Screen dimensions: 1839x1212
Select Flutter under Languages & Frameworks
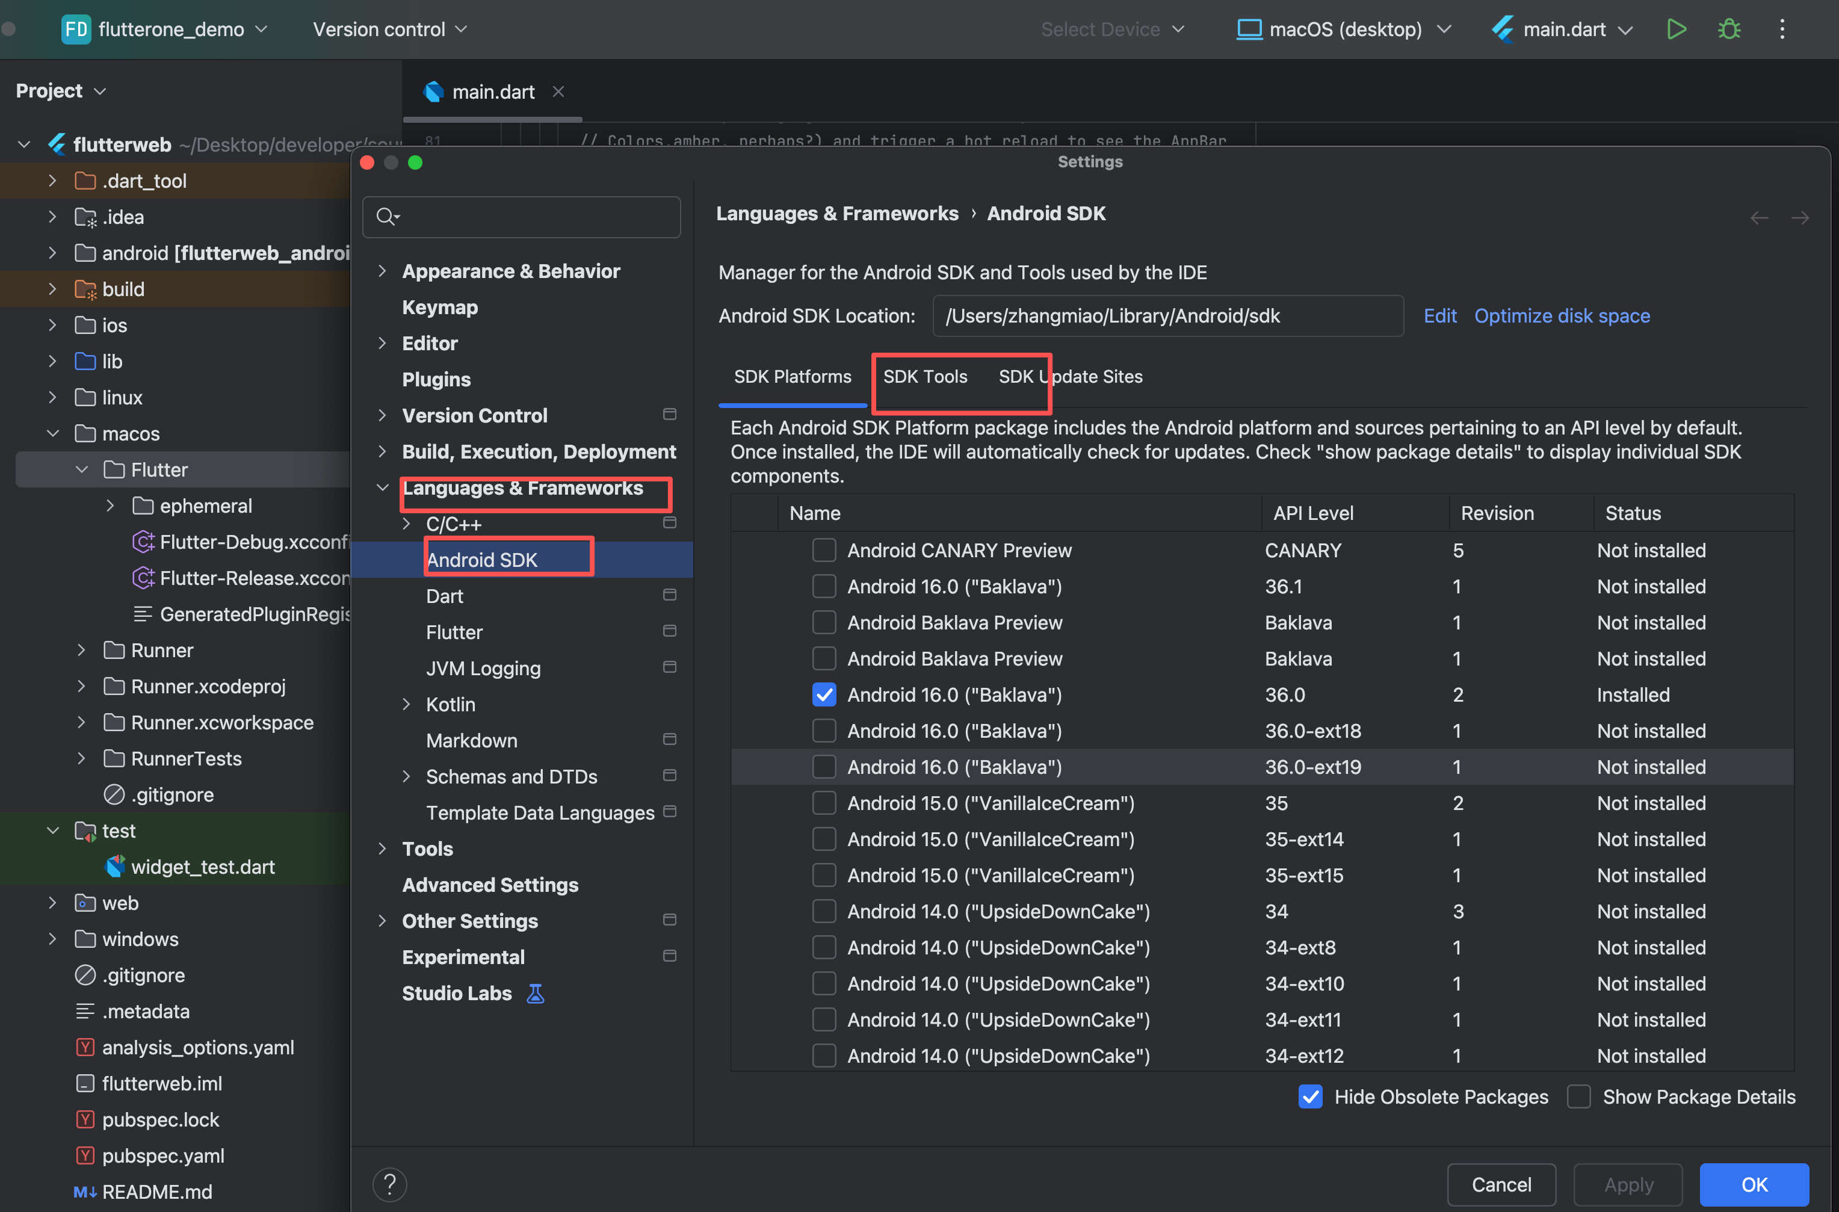point(454,632)
